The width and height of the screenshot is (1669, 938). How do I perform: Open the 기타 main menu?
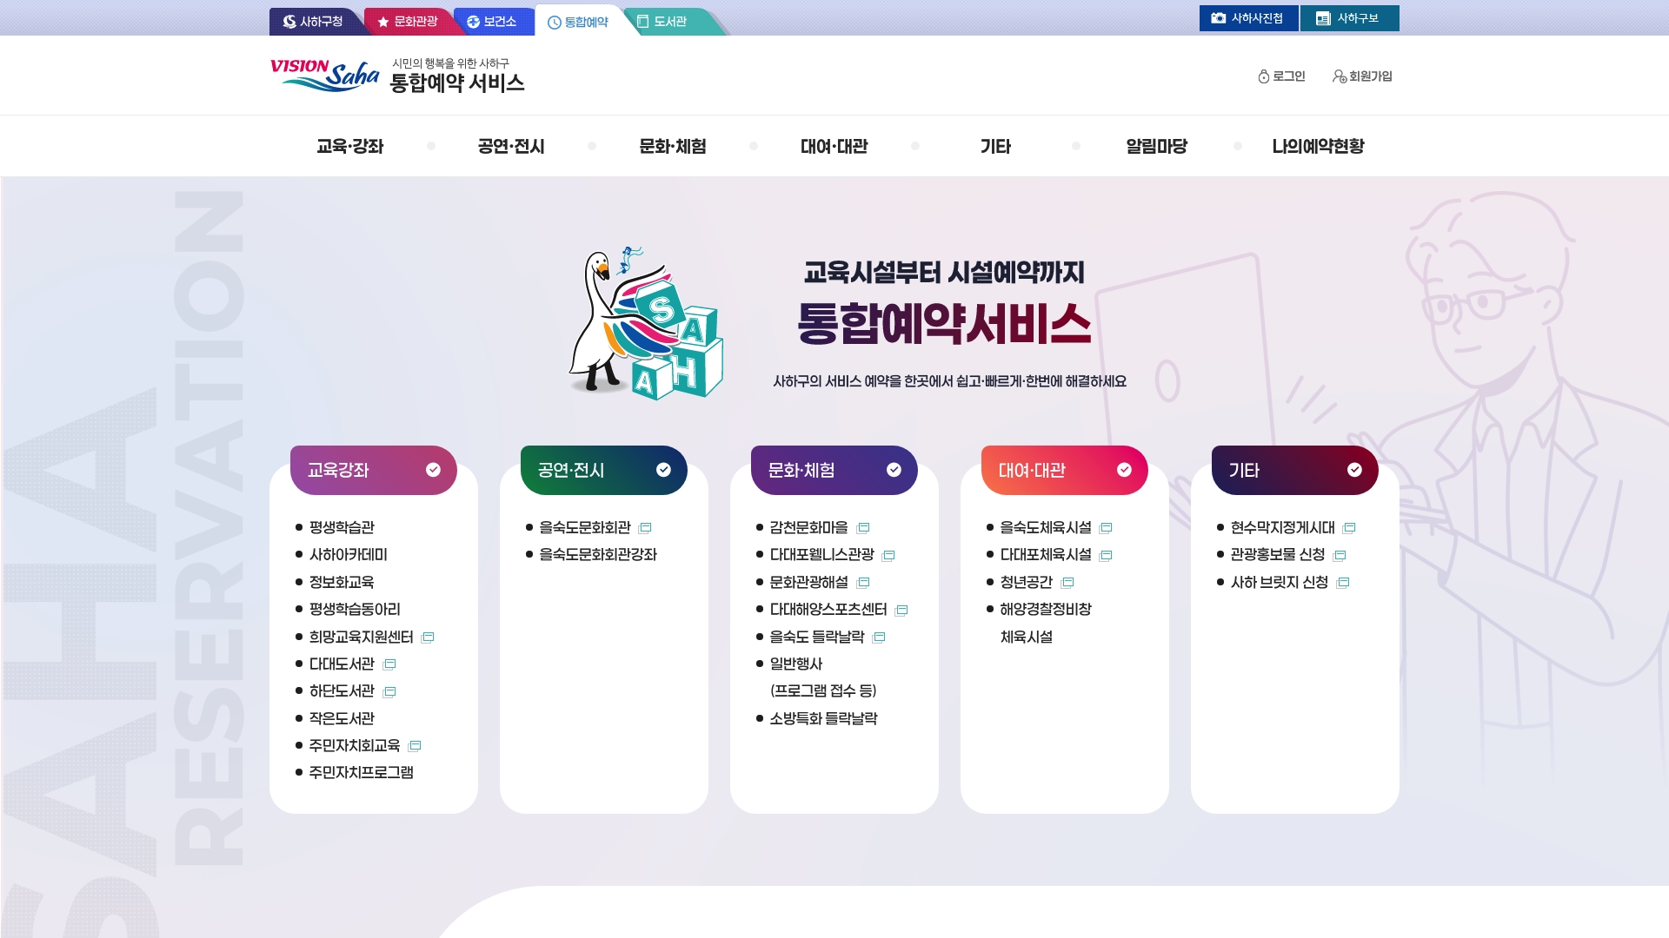[x=995, y=146]
